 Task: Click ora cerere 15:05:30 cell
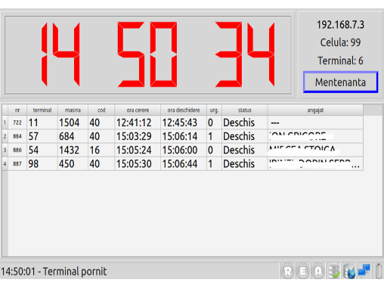pos(138,164)
